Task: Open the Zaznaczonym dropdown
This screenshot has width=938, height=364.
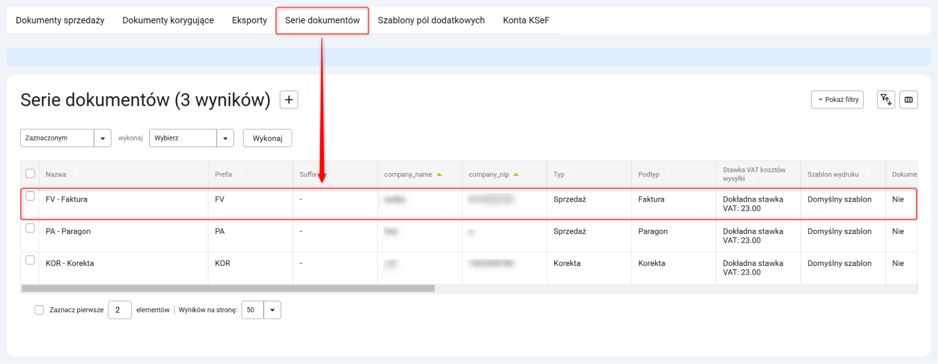Action: pos(102,138)
